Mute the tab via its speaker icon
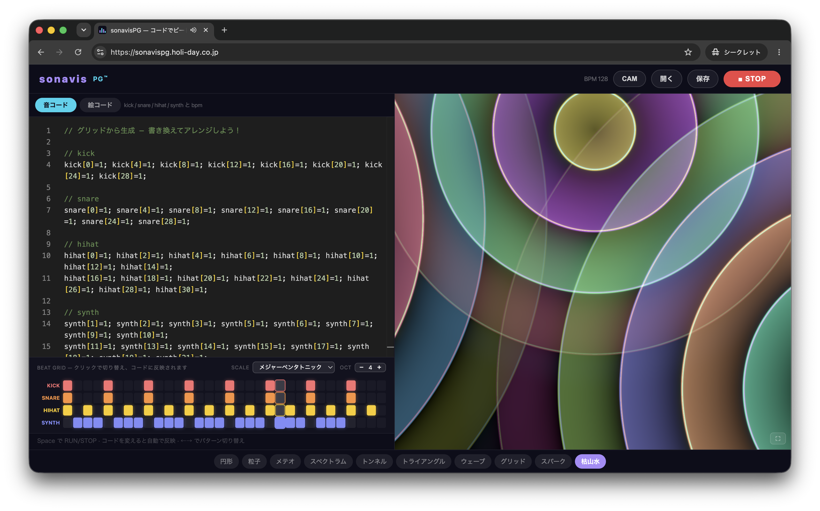Screen dimensions: 820x511 (x=193, y=30)
